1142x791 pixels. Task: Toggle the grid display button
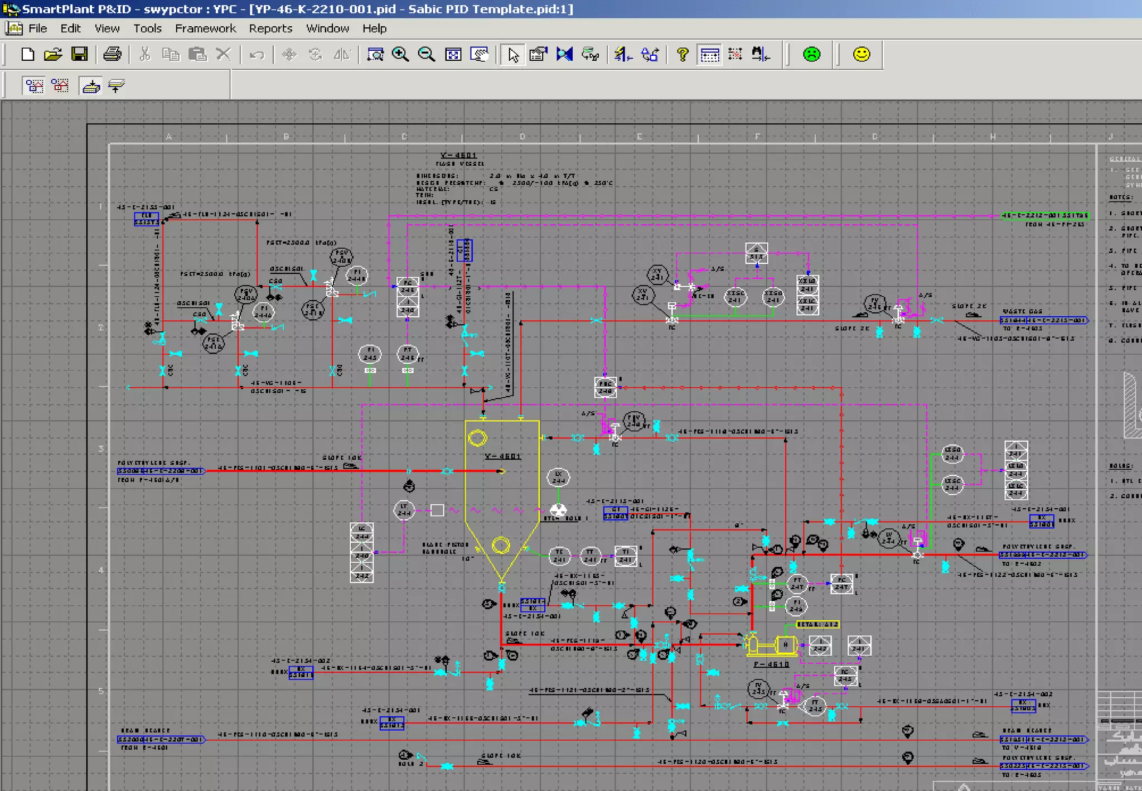point(709,54)
